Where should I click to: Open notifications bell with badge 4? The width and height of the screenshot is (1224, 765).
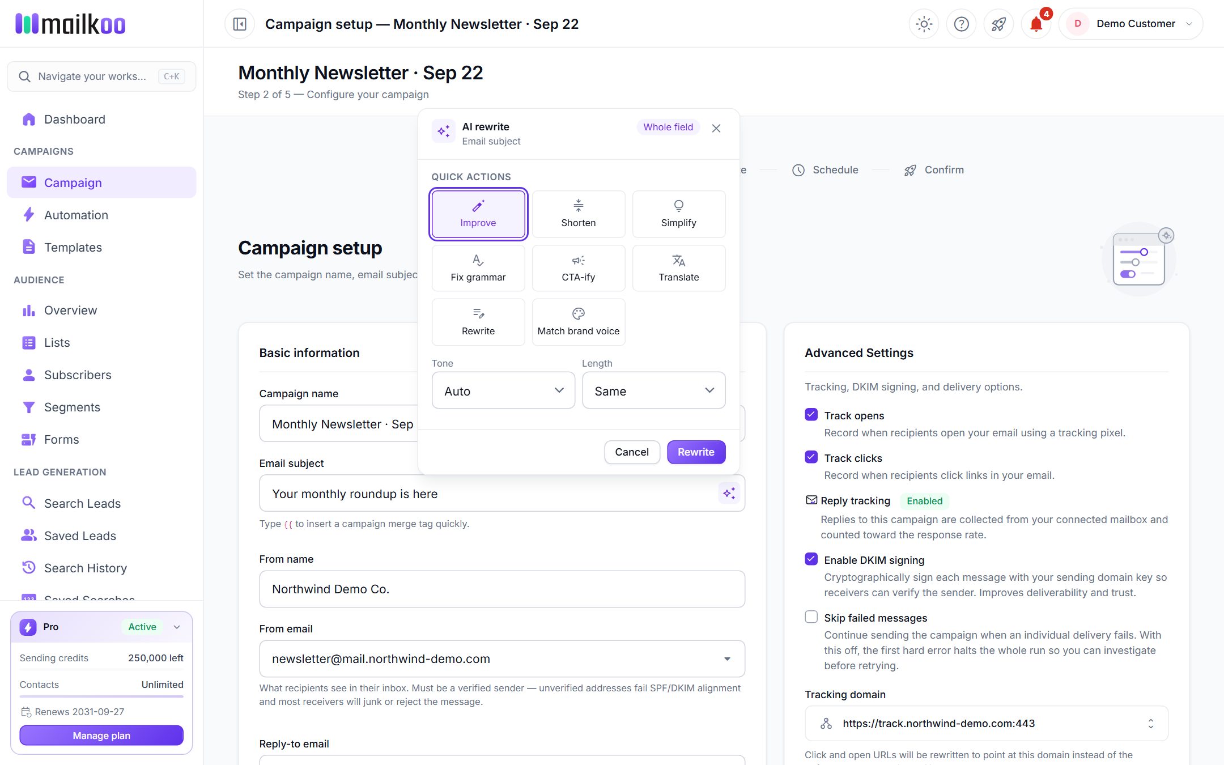pos(1036,24)
